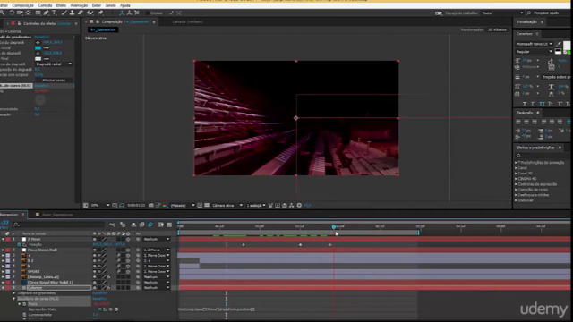Click the 3D clássico renderer button

498,30
